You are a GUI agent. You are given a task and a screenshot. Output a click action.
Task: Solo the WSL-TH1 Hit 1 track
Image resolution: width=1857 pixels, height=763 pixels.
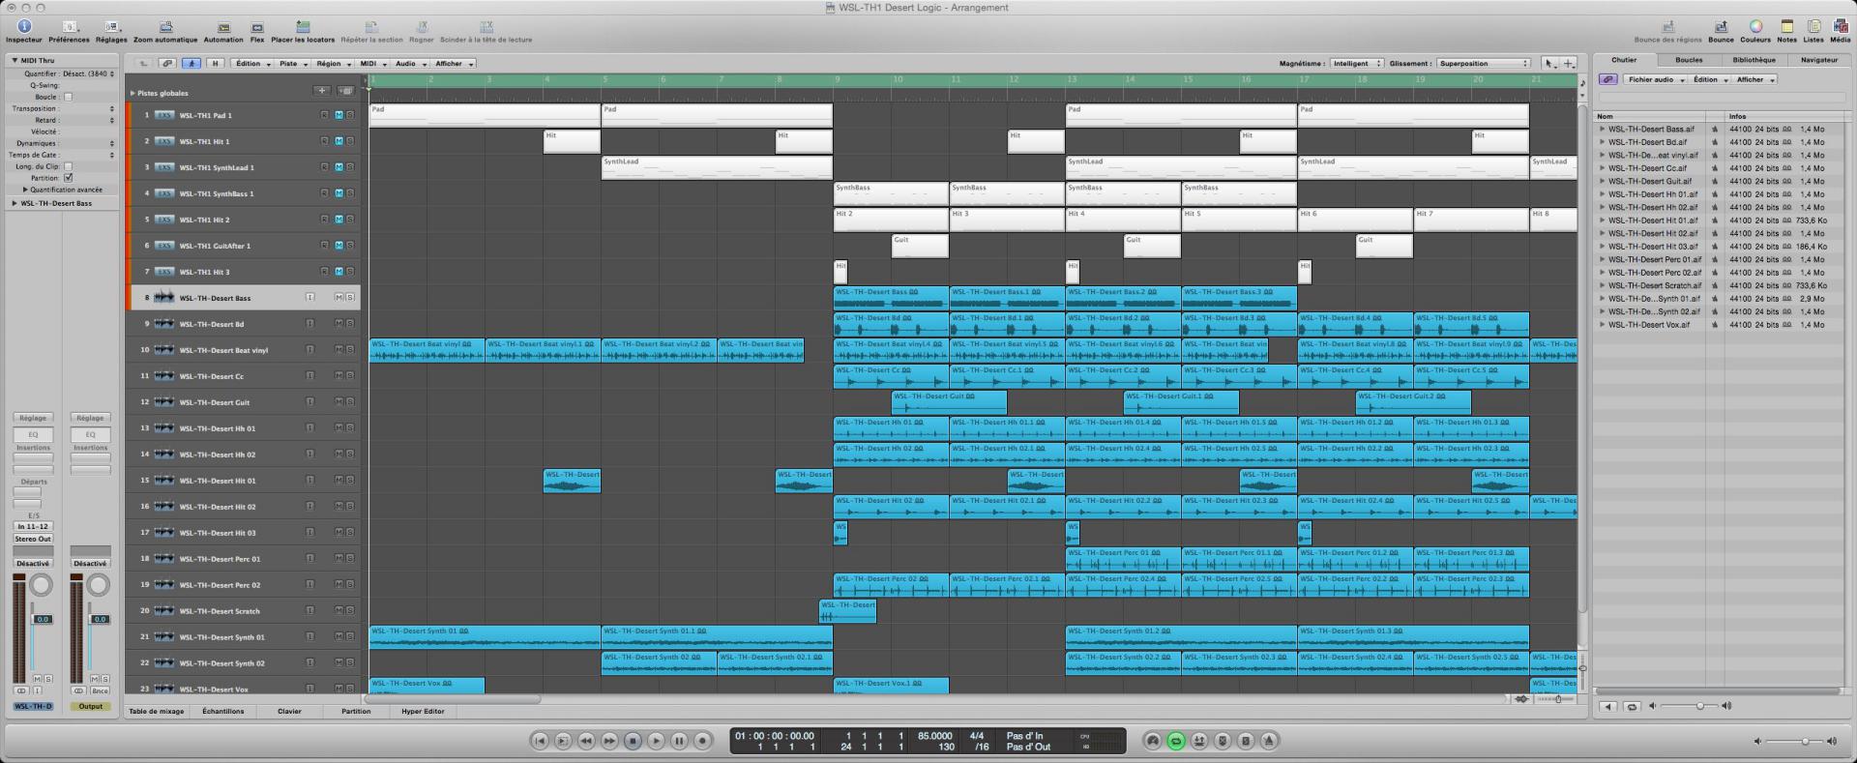350,141
